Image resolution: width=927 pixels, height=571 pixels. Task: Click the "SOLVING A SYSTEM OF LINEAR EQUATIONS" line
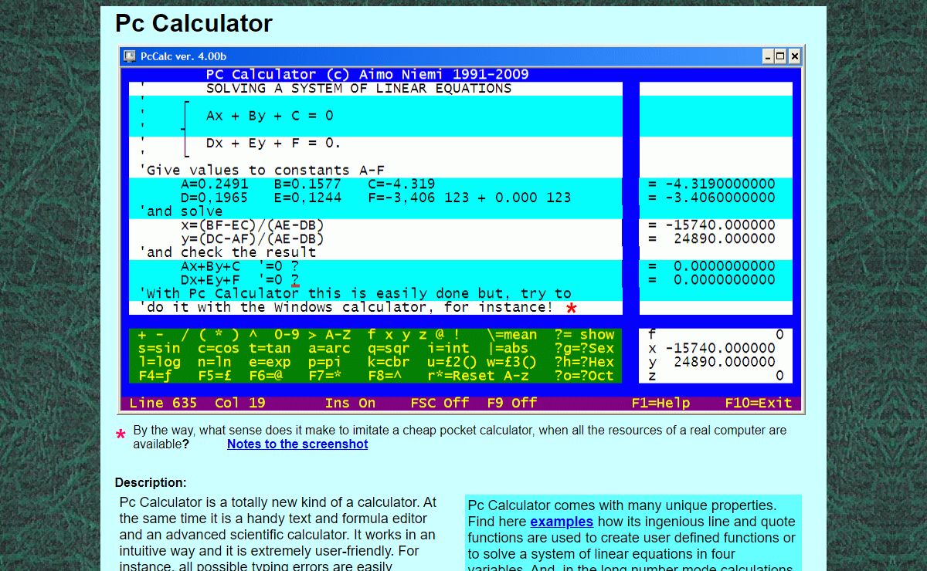click(x=358, y=89)
